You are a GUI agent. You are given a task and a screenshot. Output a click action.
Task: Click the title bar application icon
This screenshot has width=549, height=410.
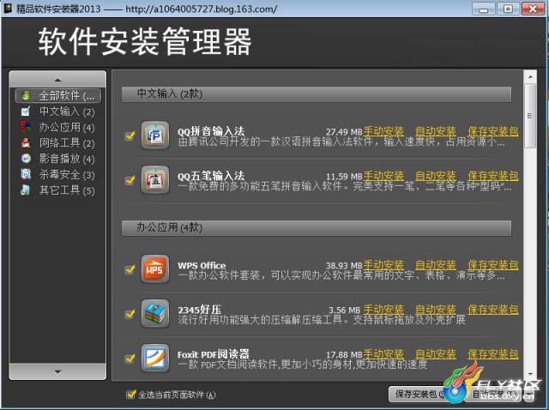8,9
